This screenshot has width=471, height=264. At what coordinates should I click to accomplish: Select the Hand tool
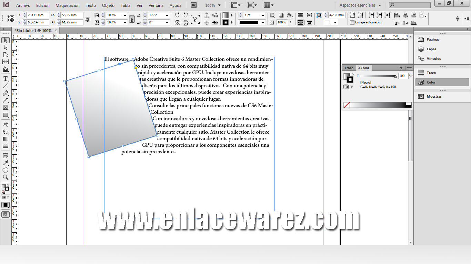(6, 170)
